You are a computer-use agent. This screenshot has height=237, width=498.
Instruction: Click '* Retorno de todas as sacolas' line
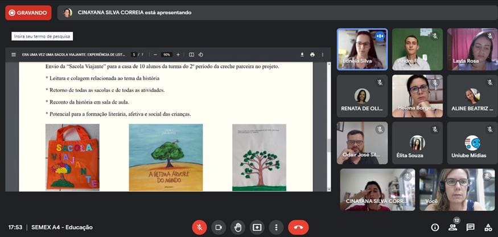pyautogui.click(x=105, y=90)
